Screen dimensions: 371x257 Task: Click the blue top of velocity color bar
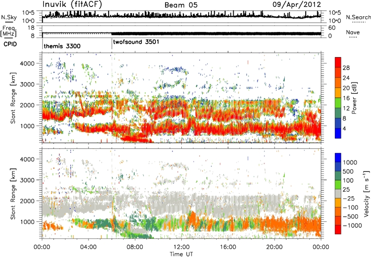pos(338,157)
